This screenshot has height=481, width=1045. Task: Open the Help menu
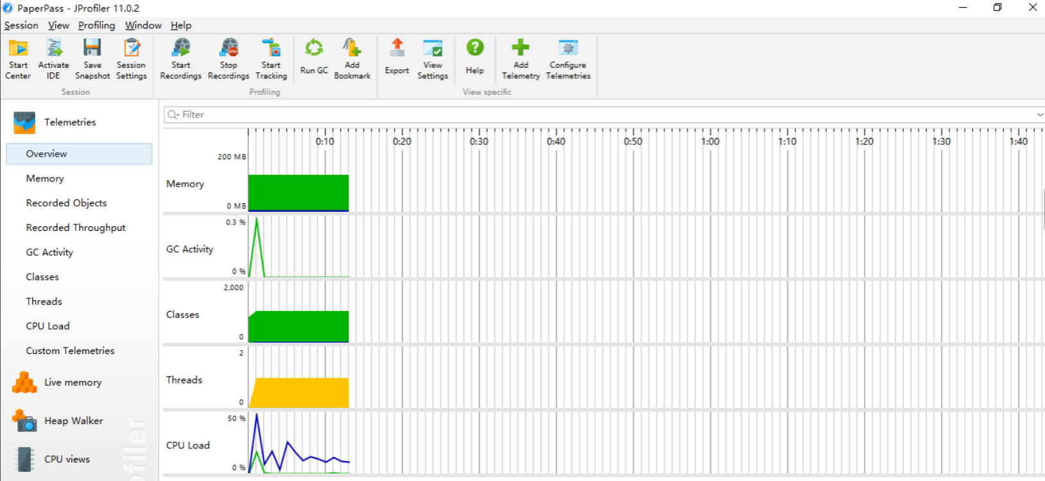[181, 26]
